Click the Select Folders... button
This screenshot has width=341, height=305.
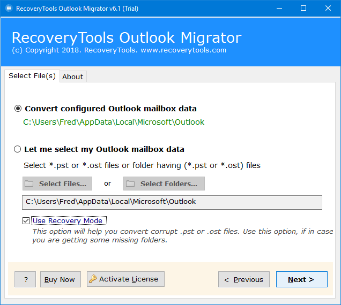coord(164,184)
